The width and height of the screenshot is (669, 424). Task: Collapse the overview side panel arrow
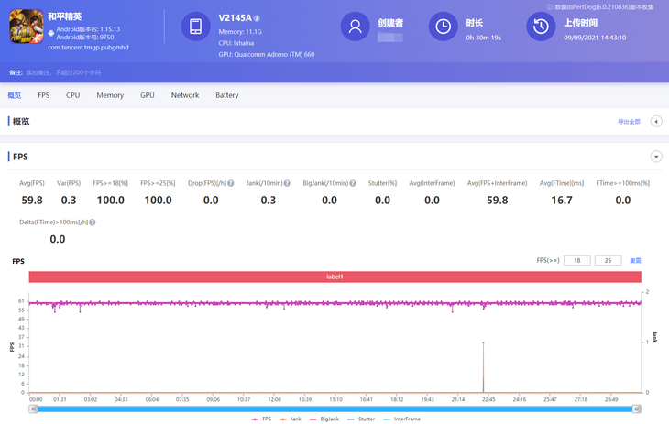click(x=656, y=122)
